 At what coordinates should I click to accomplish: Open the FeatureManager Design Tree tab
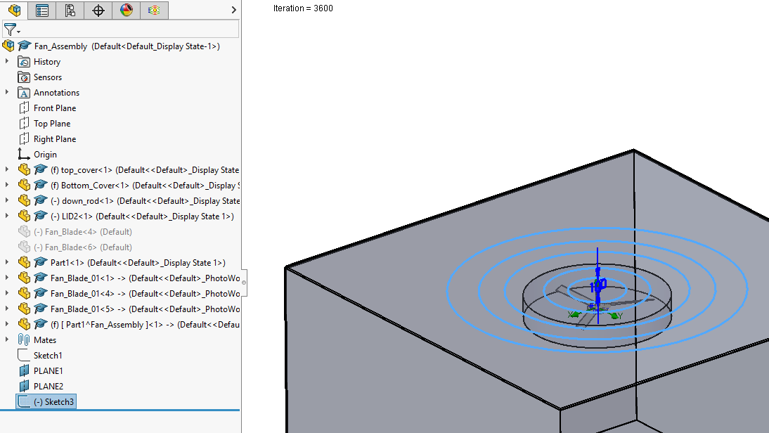[15, 10]
